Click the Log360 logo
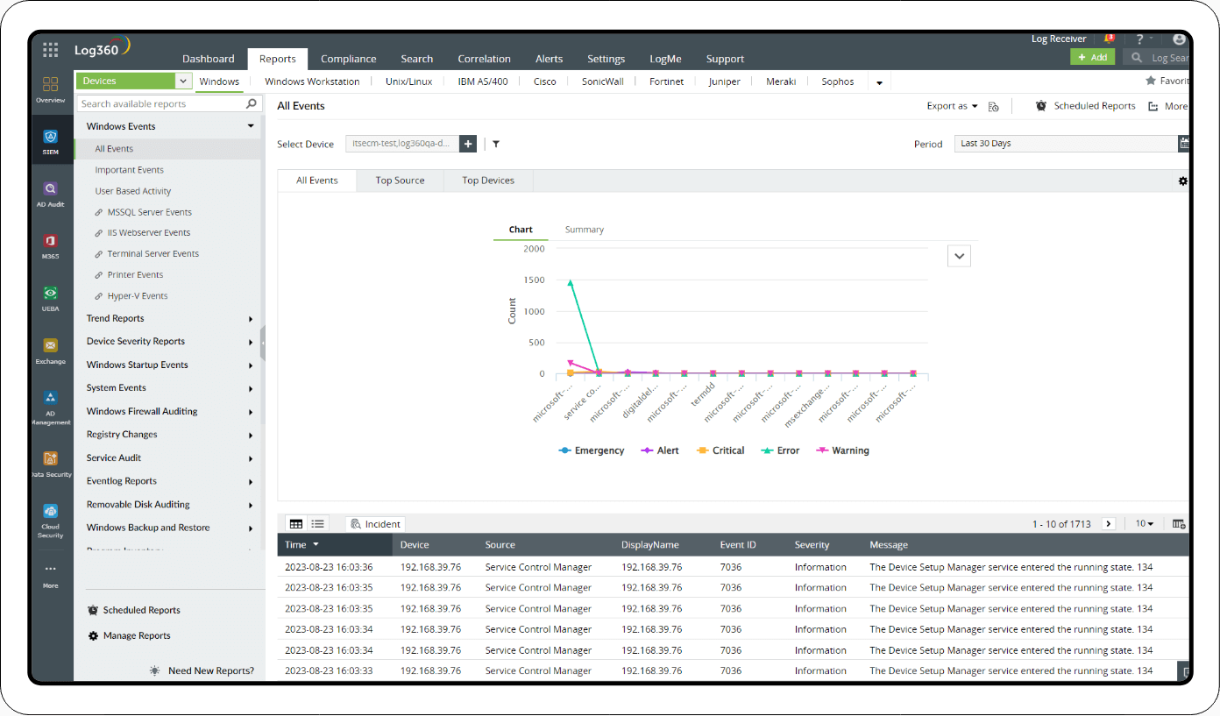The height and width of the screenshot is (716, 1220). 103,48
